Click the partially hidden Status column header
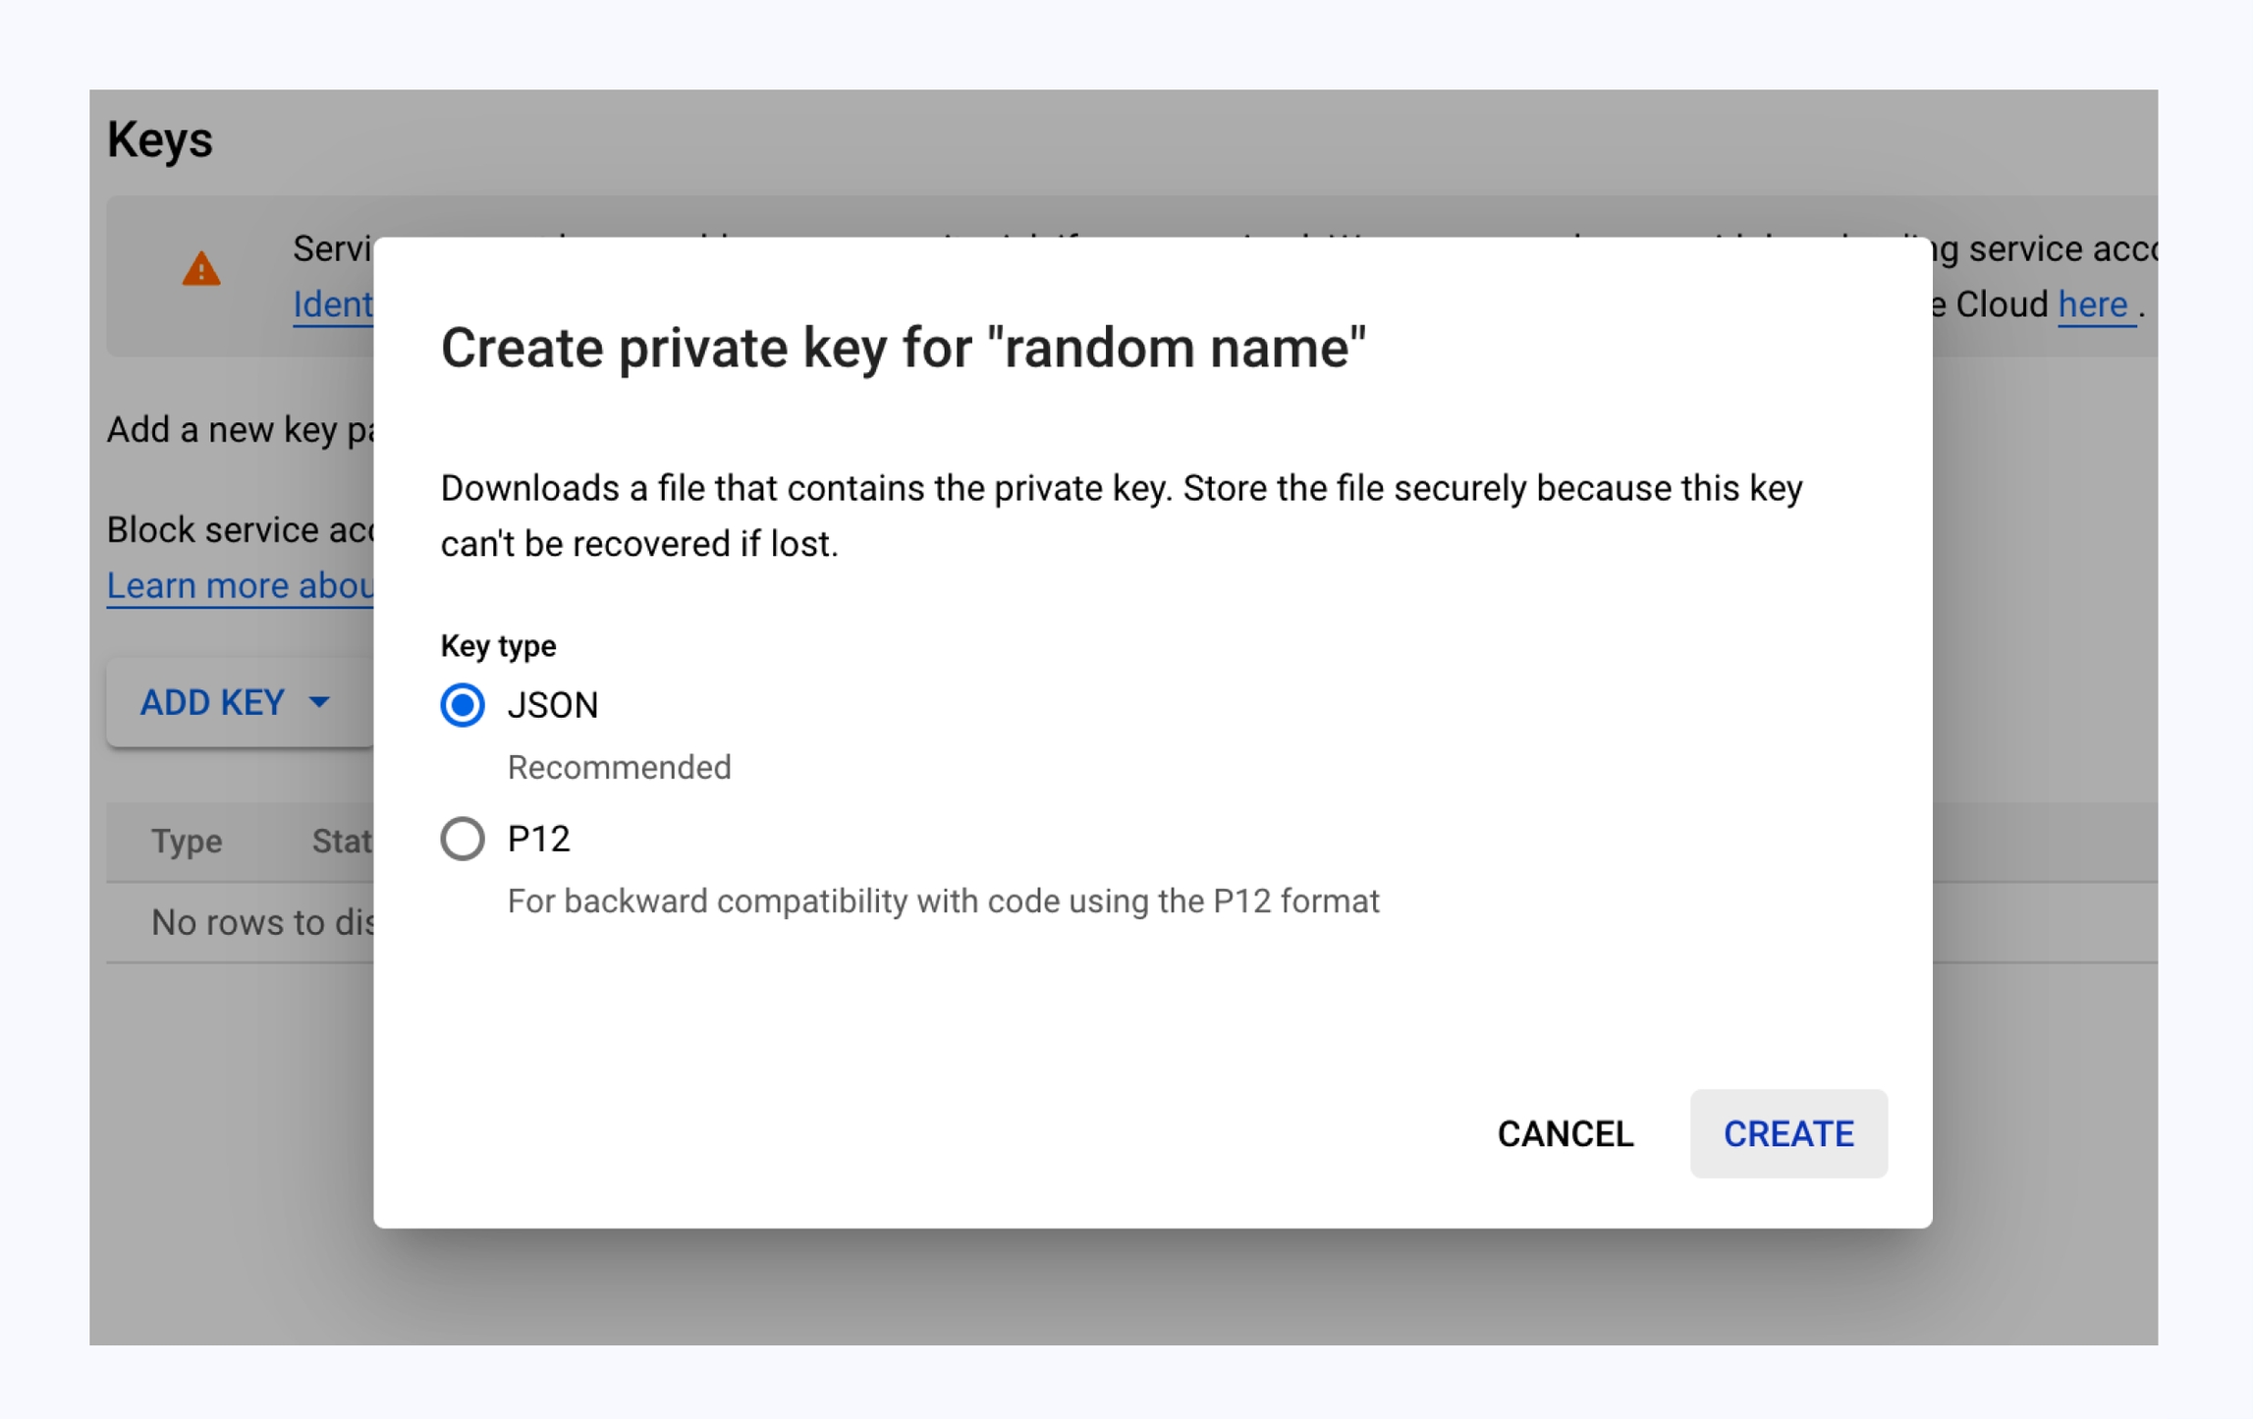The height and width of the screenshot is (1419, 2253). point(341,841)
